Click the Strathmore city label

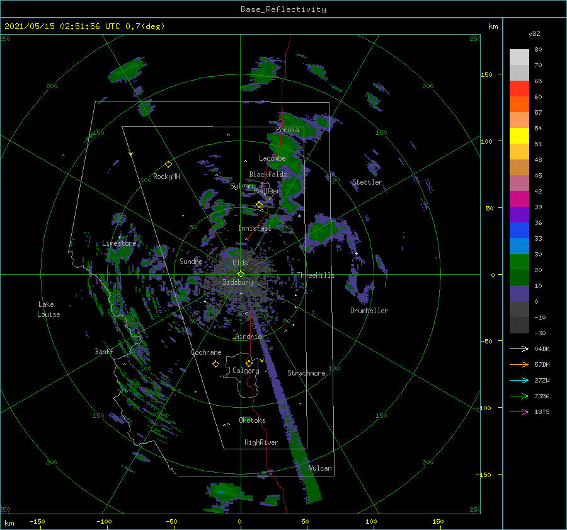tap(306, 373)
